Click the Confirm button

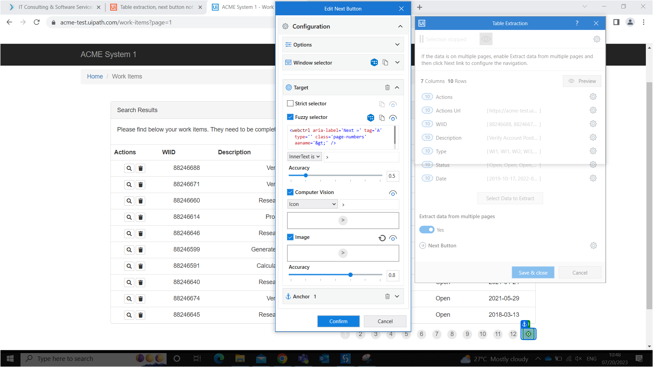(x=338, y=321)
